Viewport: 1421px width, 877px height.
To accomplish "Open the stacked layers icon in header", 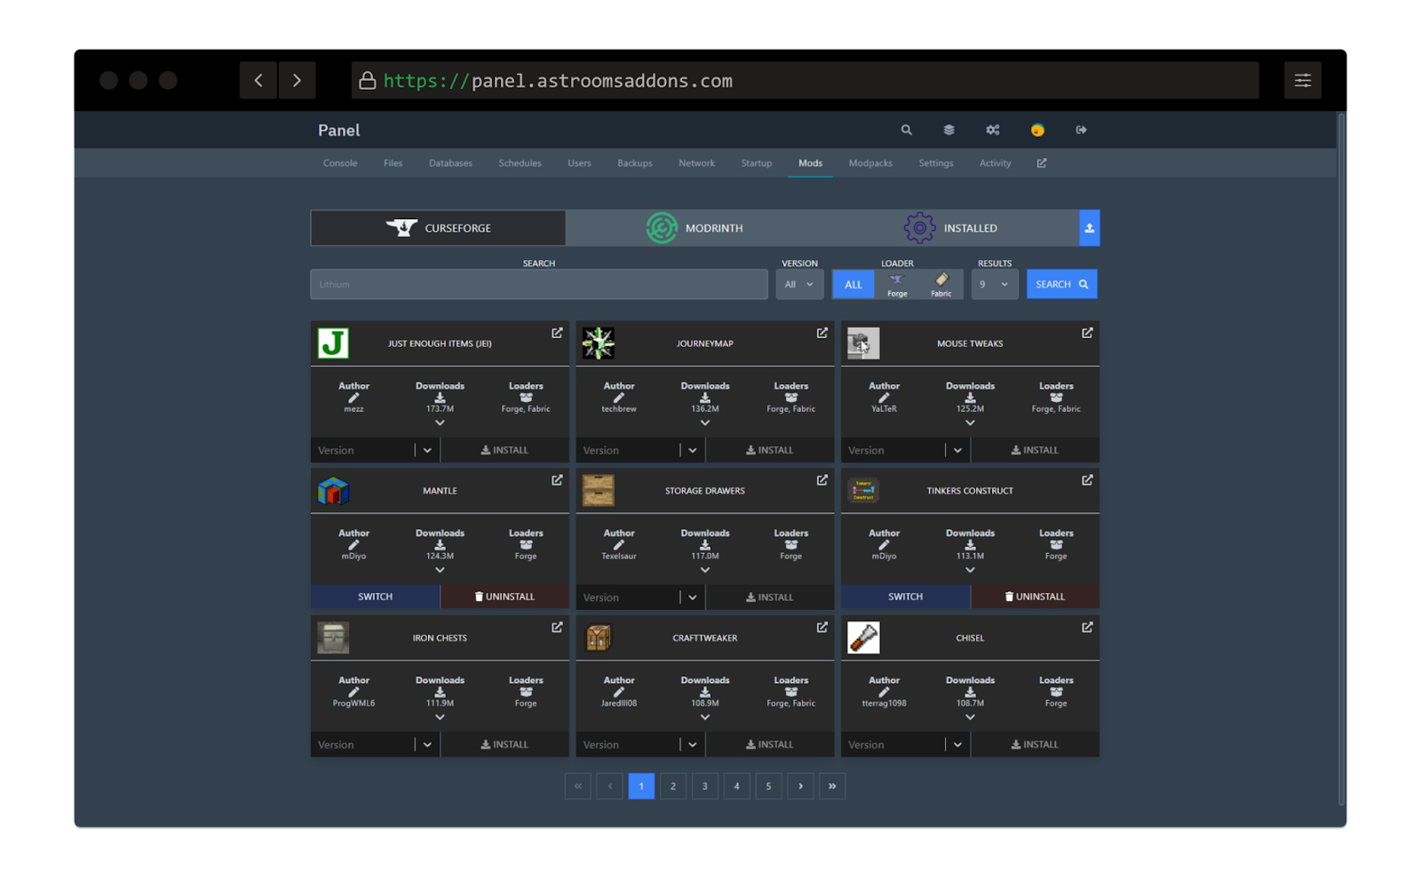I will (949, 130).
